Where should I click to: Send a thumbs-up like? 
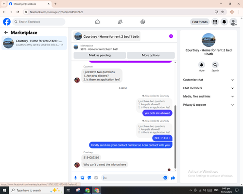click(173, 178)
